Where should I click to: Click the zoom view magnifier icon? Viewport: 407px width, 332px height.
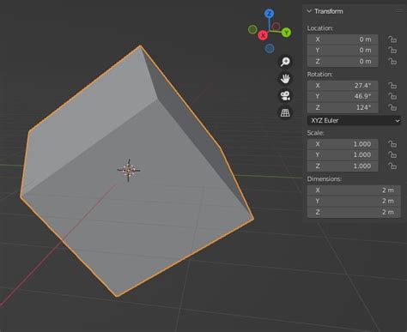pyautogui.click(x=285, y=62)
